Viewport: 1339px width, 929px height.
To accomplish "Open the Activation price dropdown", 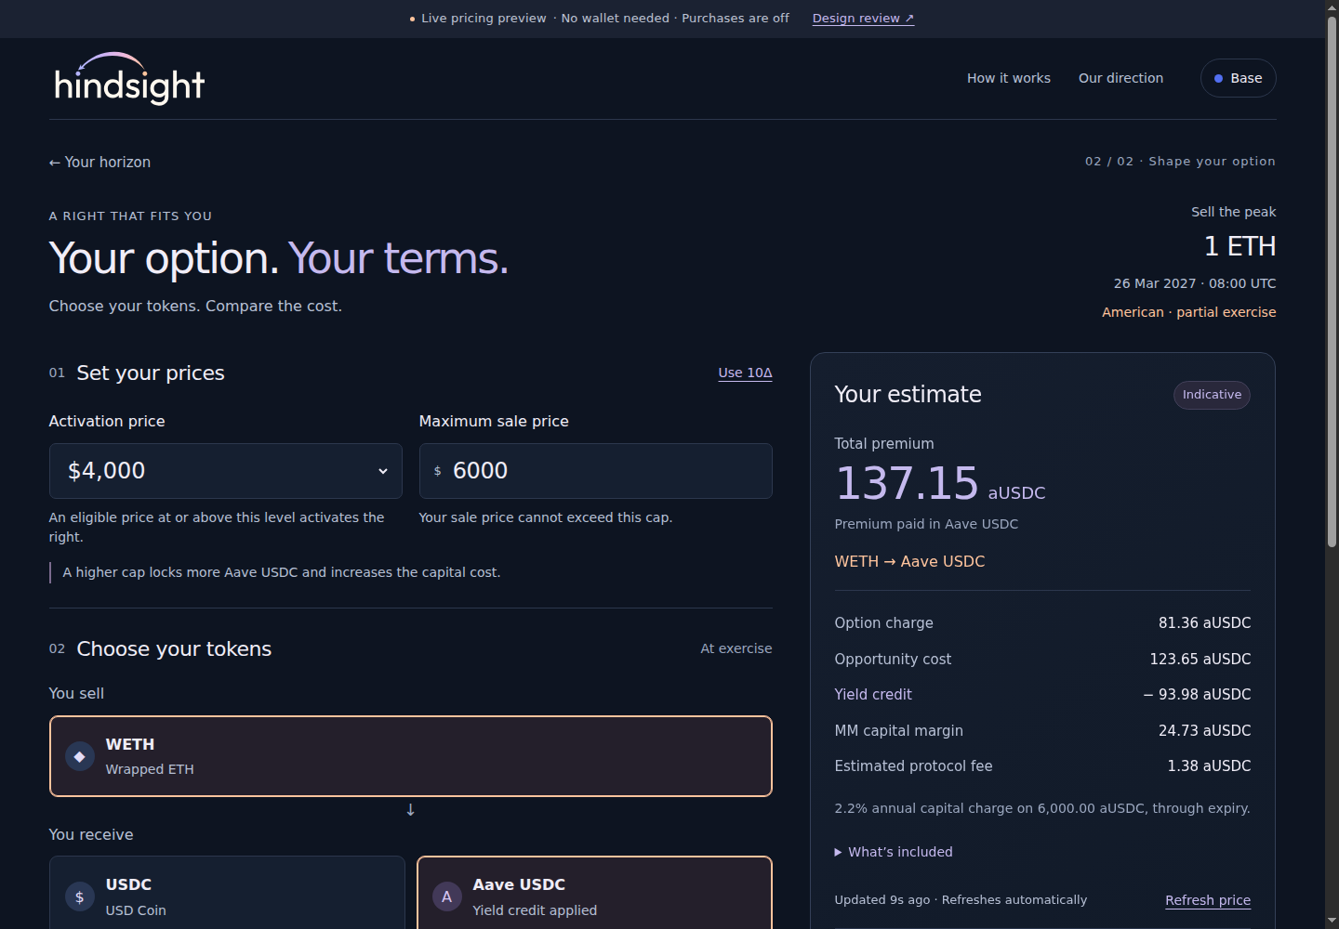I will (x=226, y=471).
